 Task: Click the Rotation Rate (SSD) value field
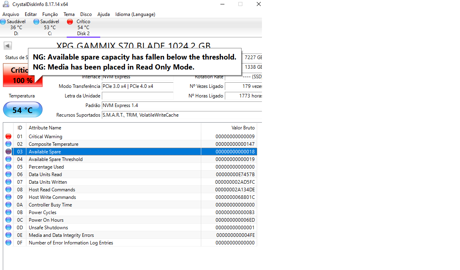coord(244,77)
